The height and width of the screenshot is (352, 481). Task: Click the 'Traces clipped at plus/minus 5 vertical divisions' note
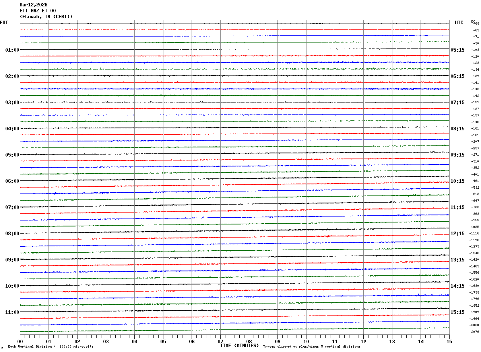[x=312, y=347]
